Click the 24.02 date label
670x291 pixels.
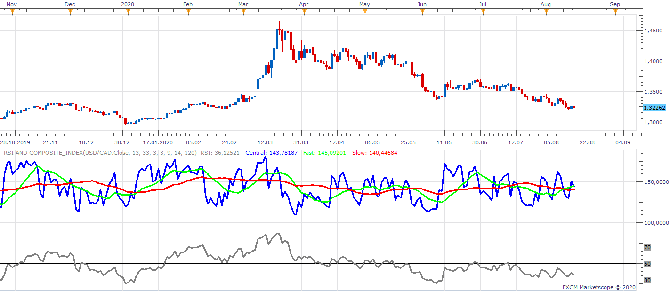pos(229,142)
